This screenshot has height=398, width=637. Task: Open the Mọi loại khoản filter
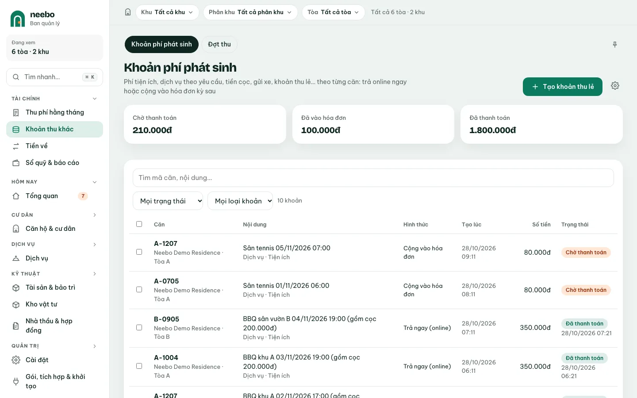coord(240,201)
